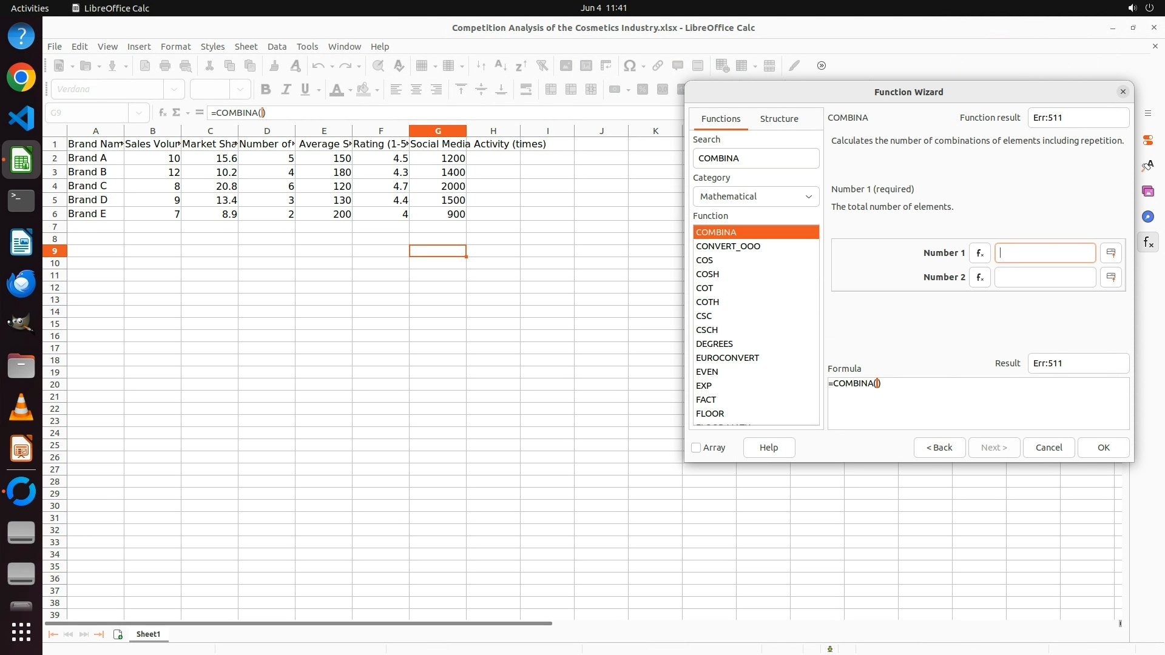Viewport: 1165px width, 655px height.
Task: Toggle Italic formatting button
Action: [286, 90]
